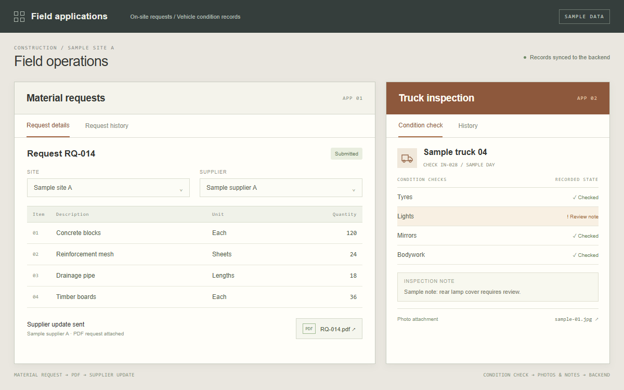Image resolution: width=624 pixels, height=390 pixels.
Task: Click the sync status dot indicator
Action: [525, 57]
